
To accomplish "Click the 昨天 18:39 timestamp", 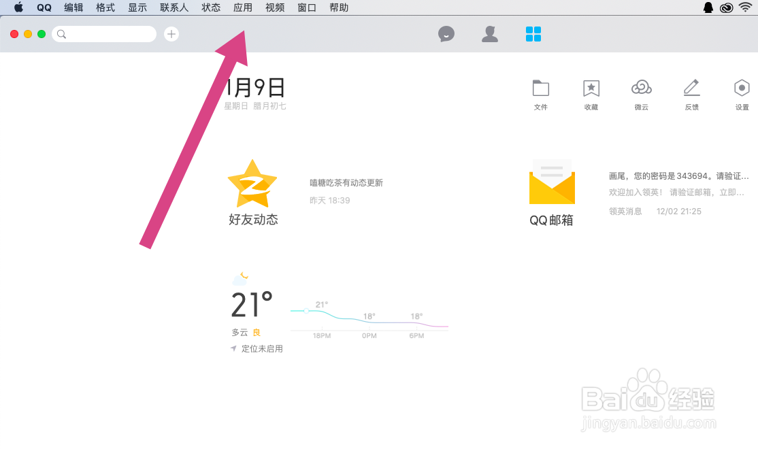I will [x=330, y=201].
